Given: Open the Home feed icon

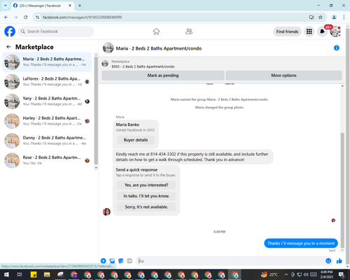Looking at the screenshot, I should pos(156,31).
